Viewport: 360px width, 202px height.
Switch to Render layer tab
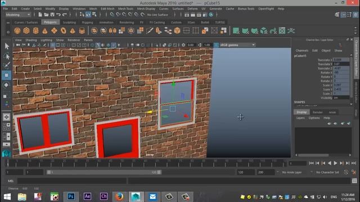point(318,112)
